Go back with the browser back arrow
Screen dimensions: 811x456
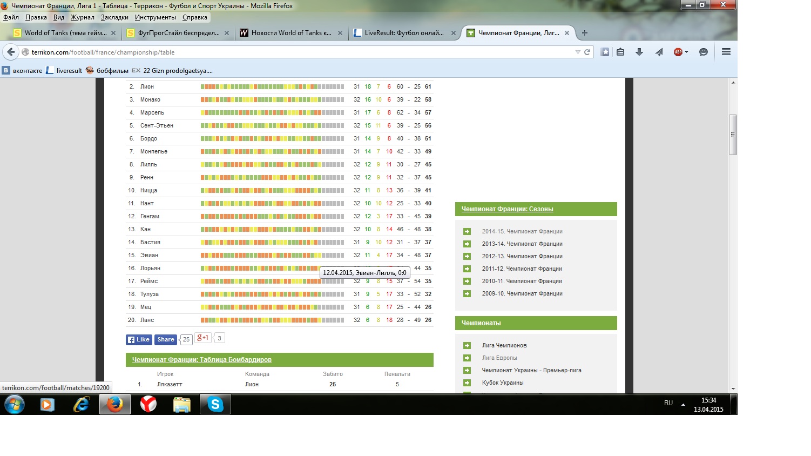[x=11, y=52]
